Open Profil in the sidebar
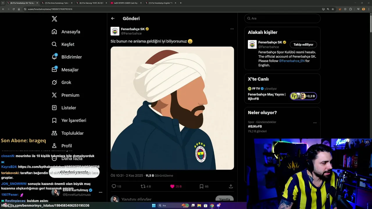 (x=62, y=146)
